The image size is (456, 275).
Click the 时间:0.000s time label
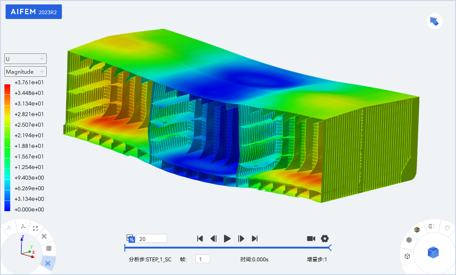(x=254, y=259)
